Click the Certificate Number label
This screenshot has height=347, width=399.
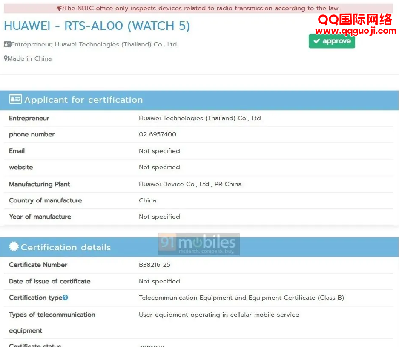(38, 265)
